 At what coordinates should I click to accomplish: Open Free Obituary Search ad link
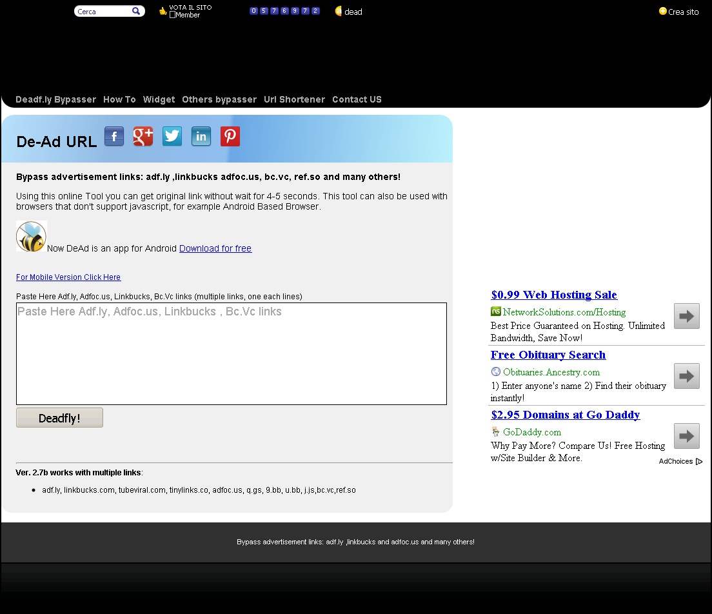[548, 355]
